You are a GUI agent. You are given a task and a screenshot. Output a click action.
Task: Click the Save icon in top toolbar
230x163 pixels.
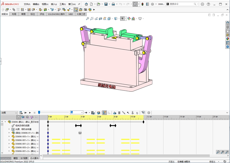click(x=106, y=4)
